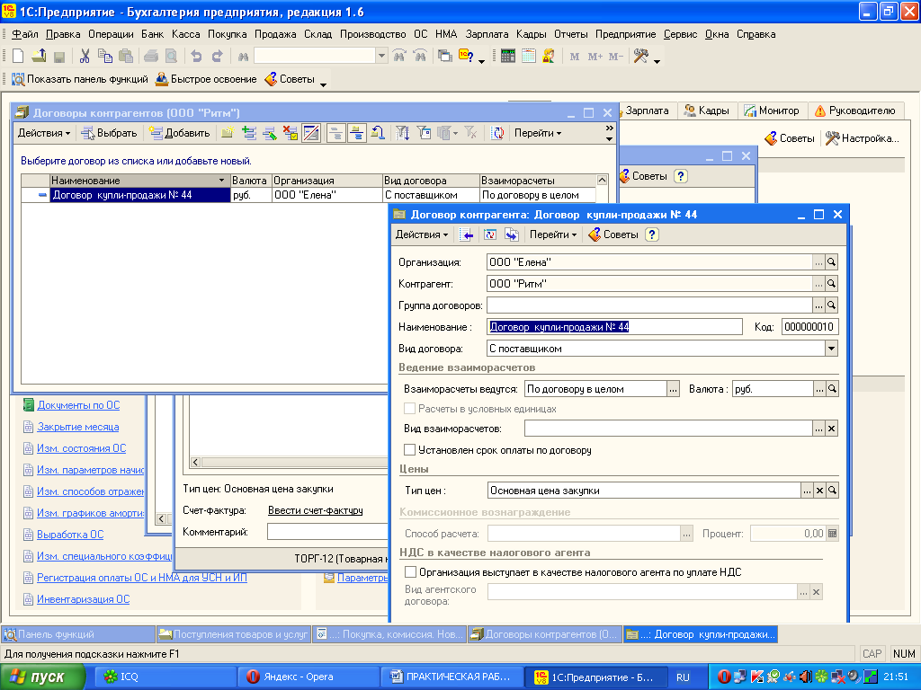Click Показать панель функций button

coord(80,79)
